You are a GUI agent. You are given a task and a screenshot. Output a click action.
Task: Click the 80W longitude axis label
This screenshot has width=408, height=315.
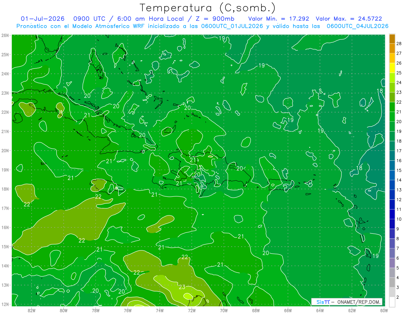tap(64, 310)
